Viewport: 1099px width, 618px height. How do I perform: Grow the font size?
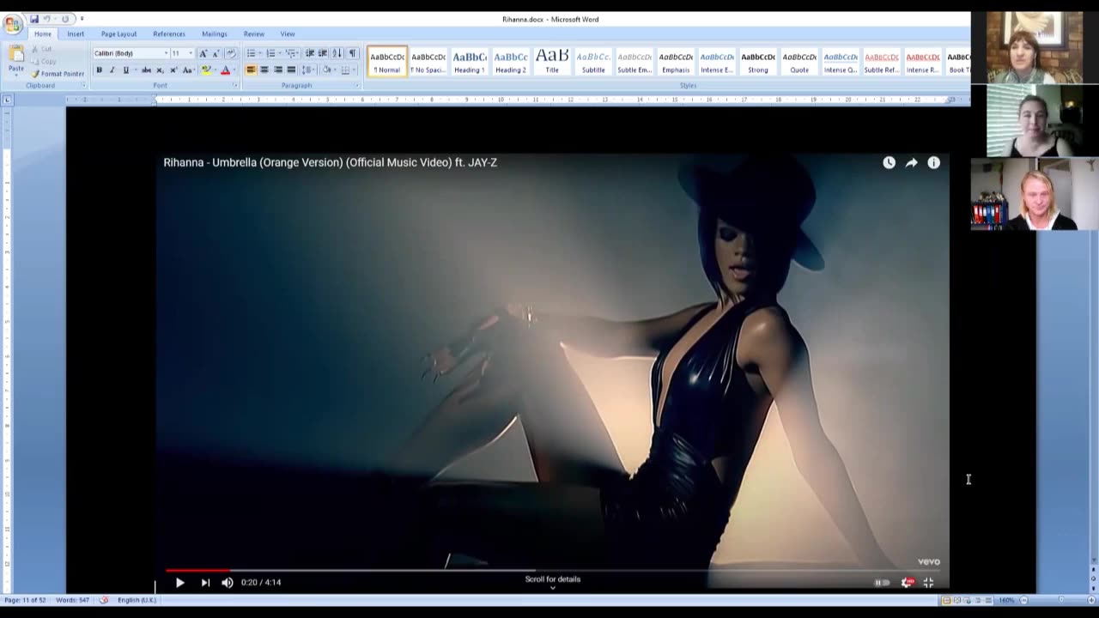tap(203, 53)
